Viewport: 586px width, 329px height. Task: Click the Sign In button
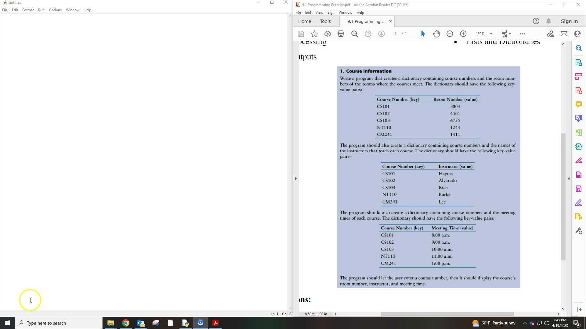(569, 21)
